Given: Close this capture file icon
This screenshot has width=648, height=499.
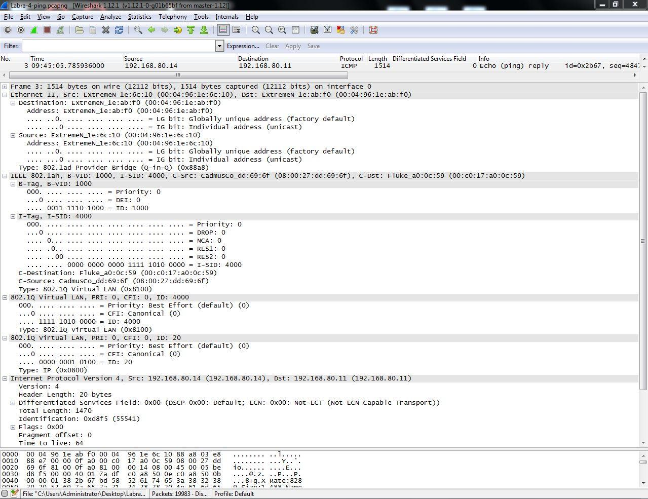Looking at the screenshot, I should tap(106, 30).
